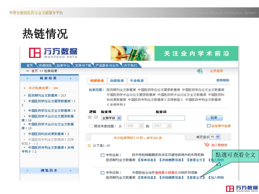The image size is (259, 194).
Task: Open the 首页 navigation tab
Action: tap(30, 65)
